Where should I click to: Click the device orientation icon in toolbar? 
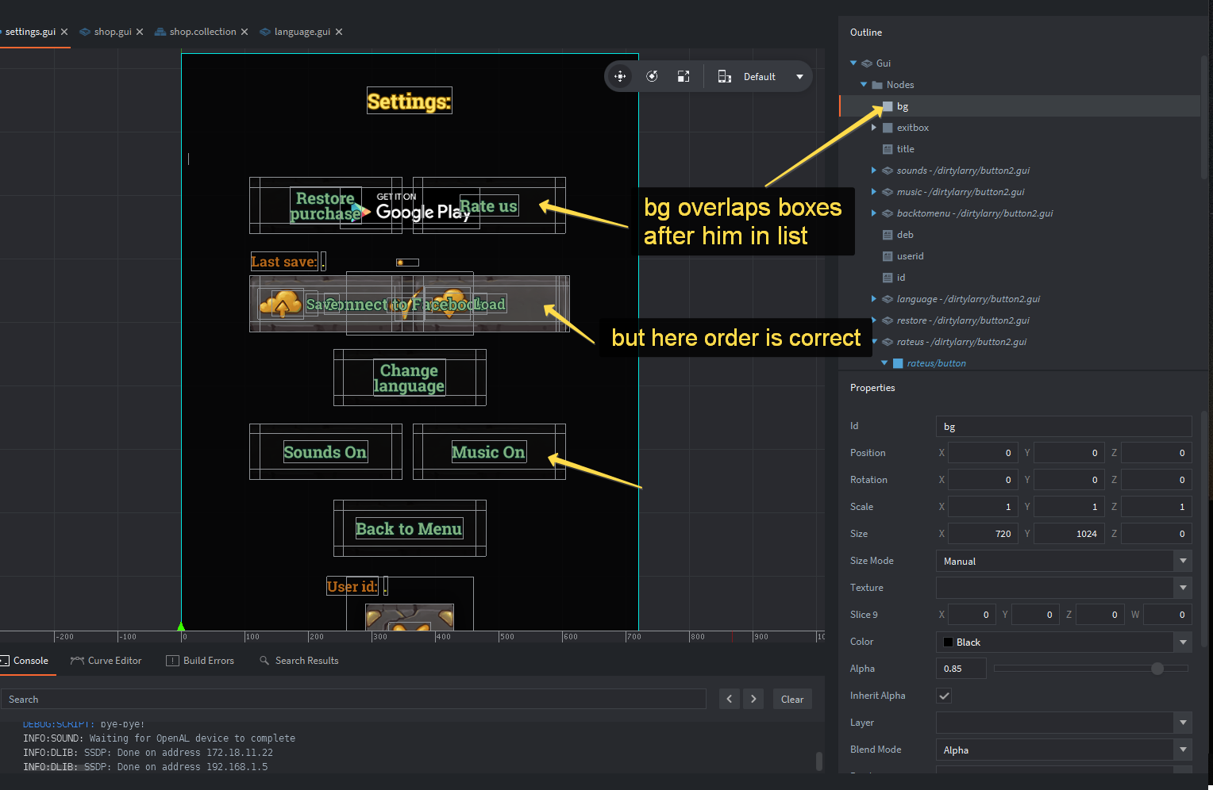coord(724,76)
